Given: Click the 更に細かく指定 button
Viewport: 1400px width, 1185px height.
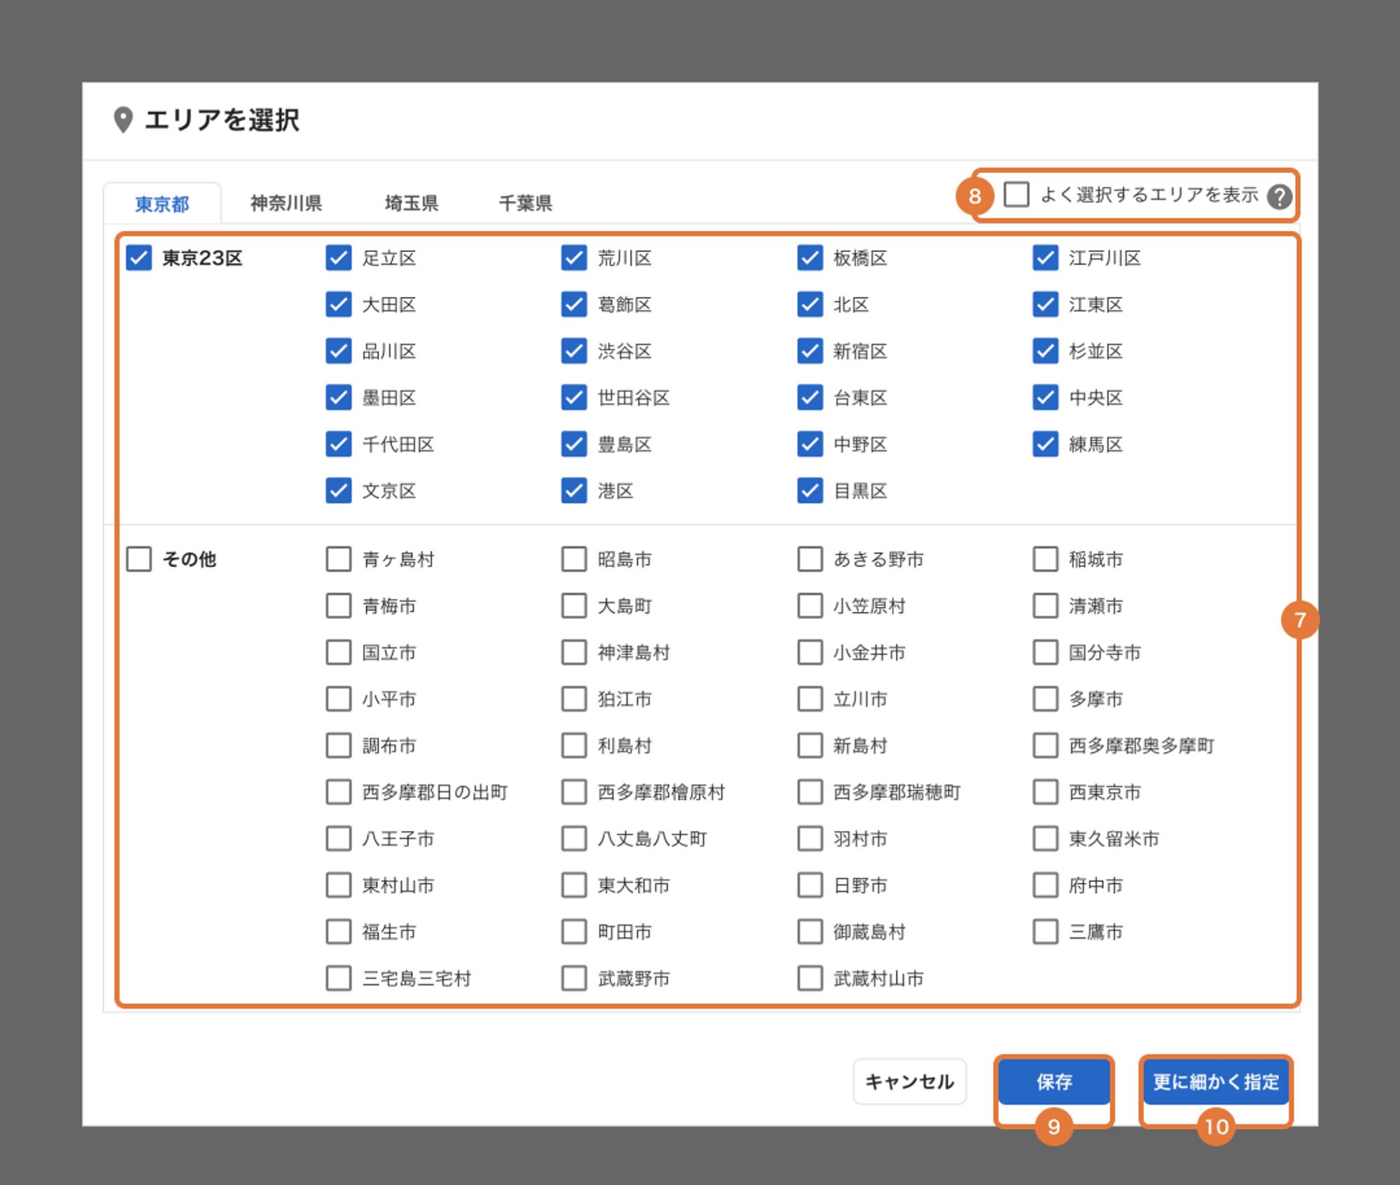Looking at the screenshot, I should (x=1216, y=1081).
